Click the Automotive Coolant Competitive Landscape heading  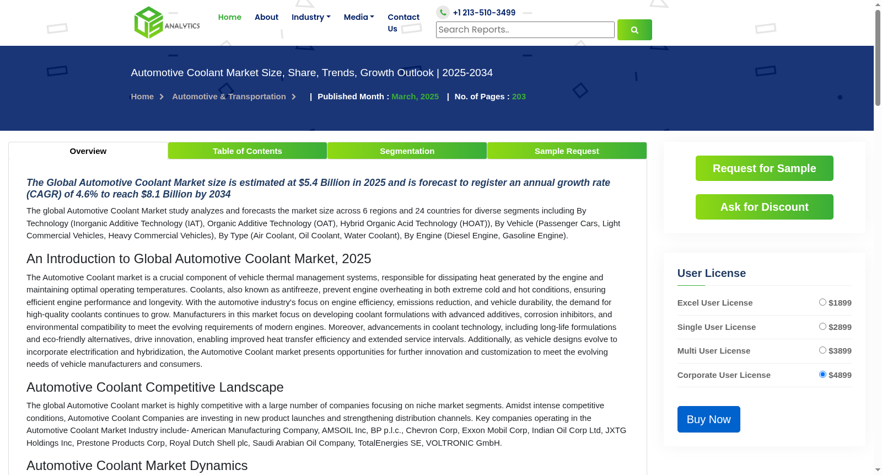pyautogui.click(x=155, y=387)
